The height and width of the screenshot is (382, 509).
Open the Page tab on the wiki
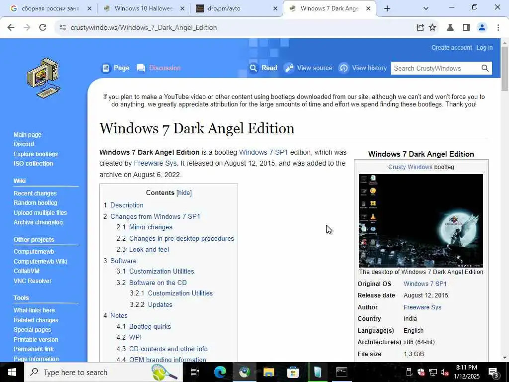[115, 68]
